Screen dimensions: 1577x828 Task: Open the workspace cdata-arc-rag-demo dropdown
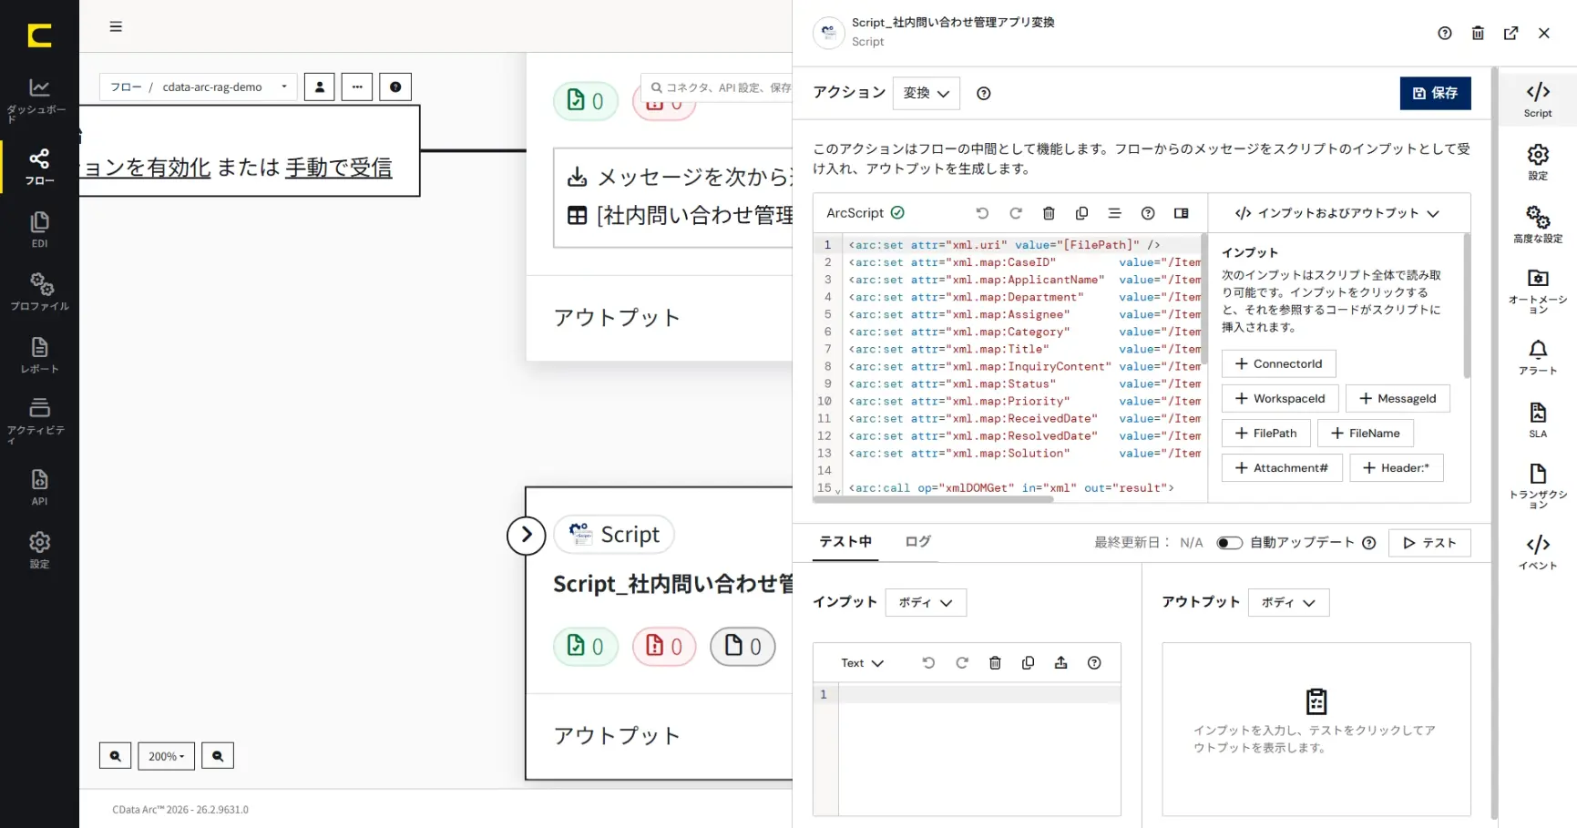pyautogui.click(x=199, y=87)
